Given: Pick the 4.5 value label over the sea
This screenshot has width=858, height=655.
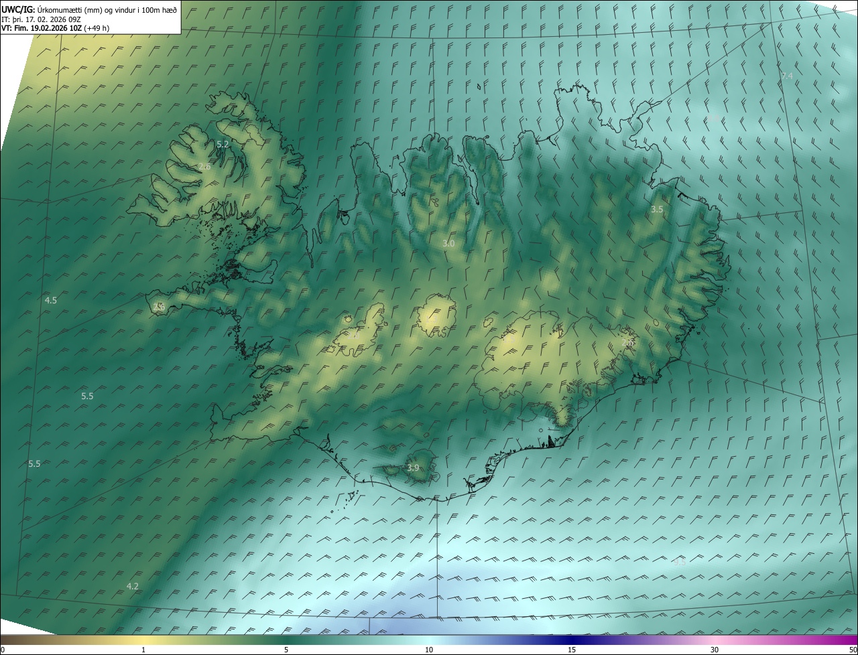Looking at the screenshot, I should (51, 300).
